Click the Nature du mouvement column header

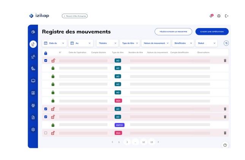pos(158,52)
